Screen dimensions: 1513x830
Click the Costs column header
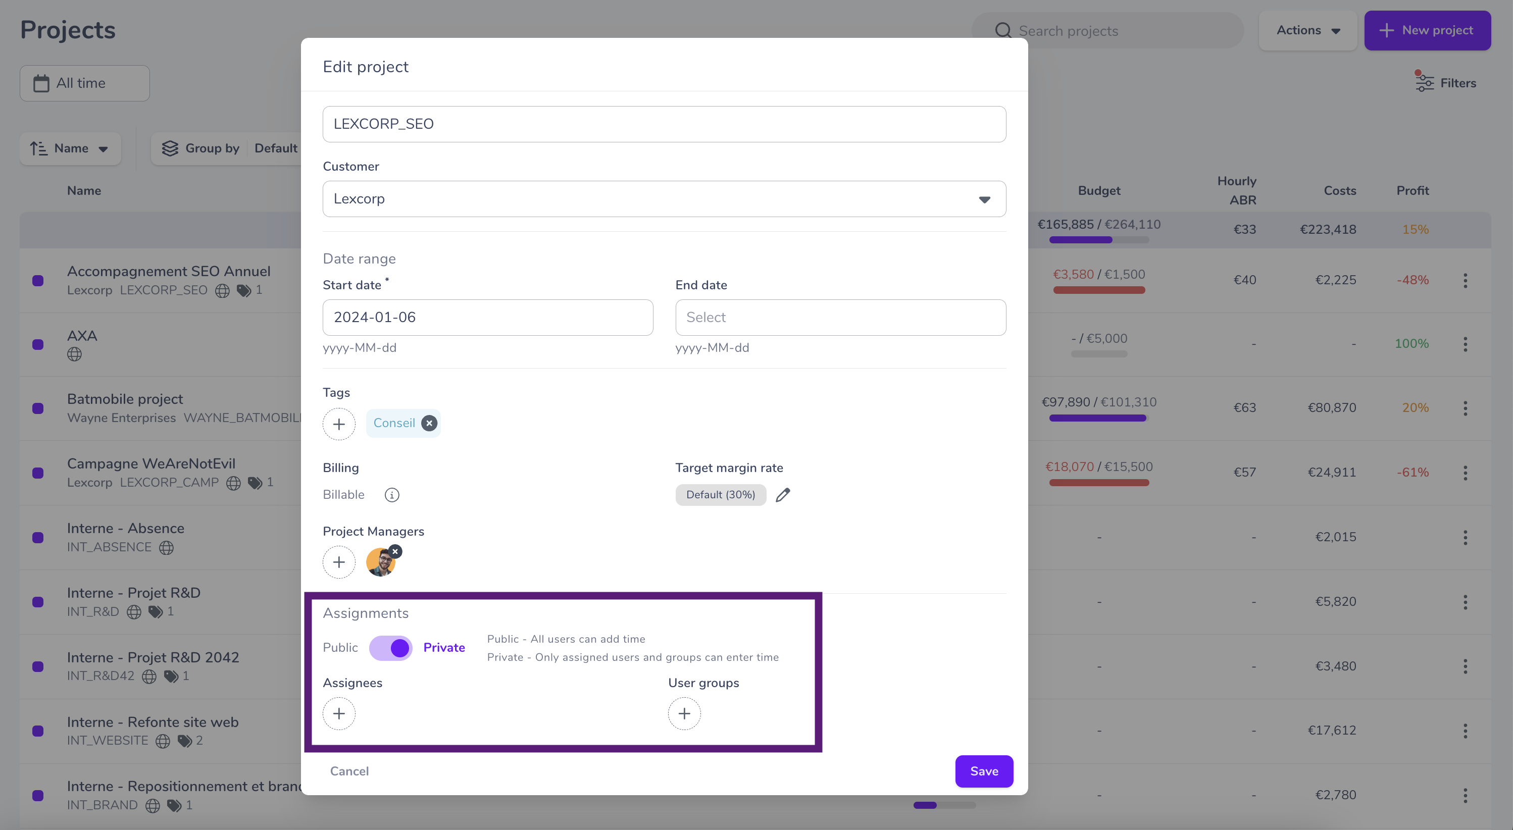coord(1340,191)
